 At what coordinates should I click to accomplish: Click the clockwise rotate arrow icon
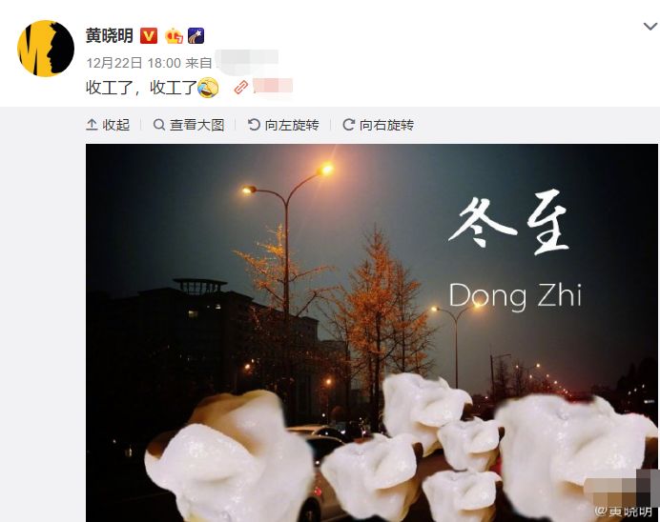tap(348, 125)
